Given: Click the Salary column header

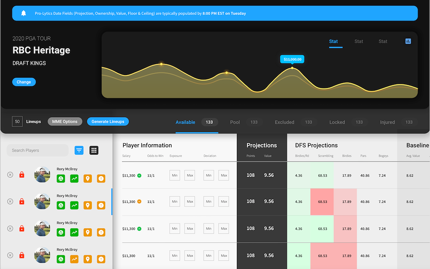Looking at the screenshot, I should (x=126, y=156).
